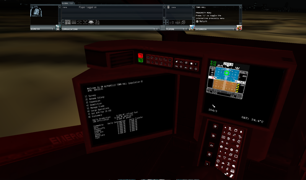Click the scissors console button
This screenshot has height=180, width=306.
(186, 68)
